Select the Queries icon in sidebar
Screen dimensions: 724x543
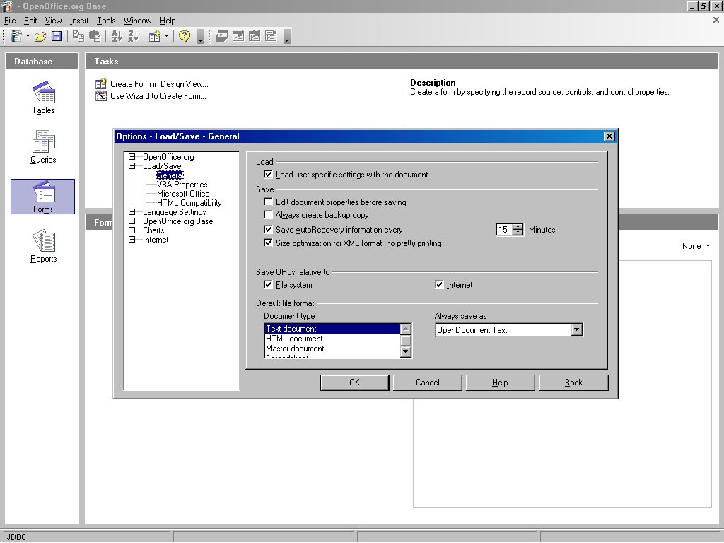coord(43,147)
